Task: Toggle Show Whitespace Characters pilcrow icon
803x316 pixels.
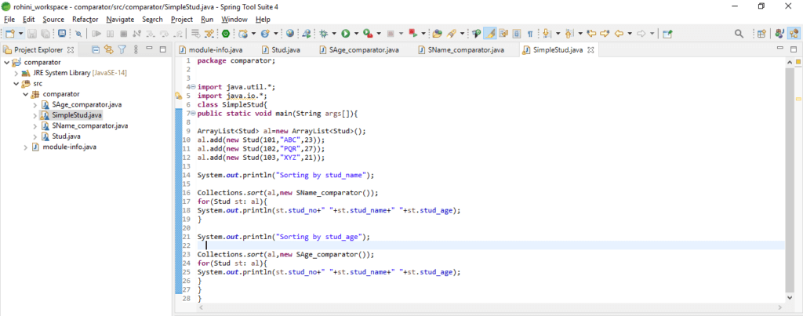Action: (530, 34)
